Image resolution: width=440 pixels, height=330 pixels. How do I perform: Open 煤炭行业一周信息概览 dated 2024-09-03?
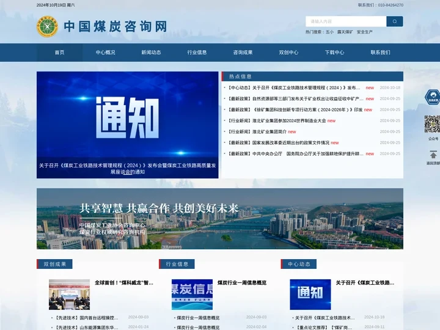click(x=198, y=318)
